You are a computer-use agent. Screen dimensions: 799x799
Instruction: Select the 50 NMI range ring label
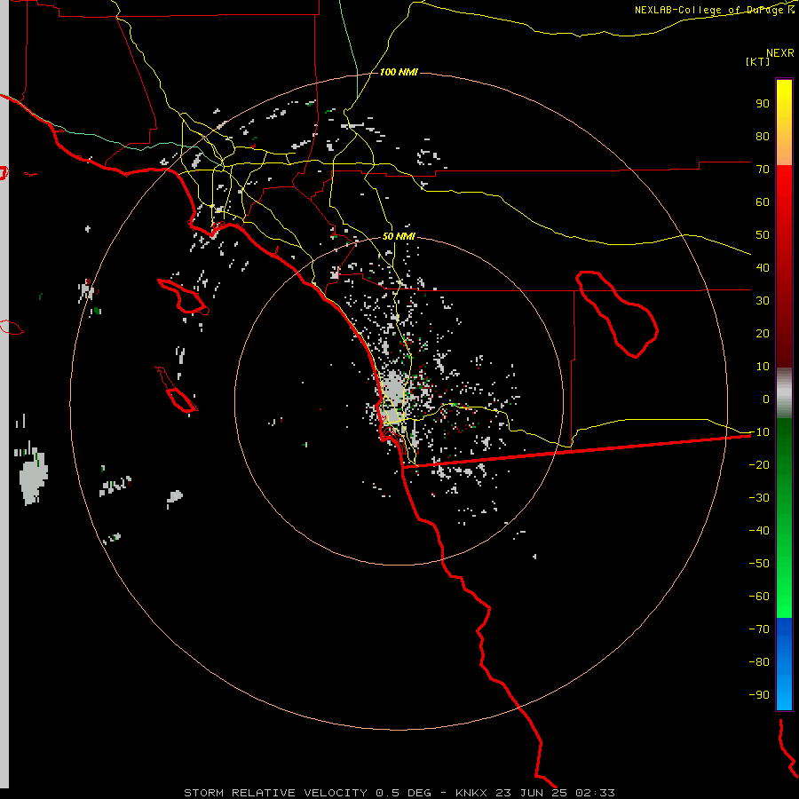[399, 236]
